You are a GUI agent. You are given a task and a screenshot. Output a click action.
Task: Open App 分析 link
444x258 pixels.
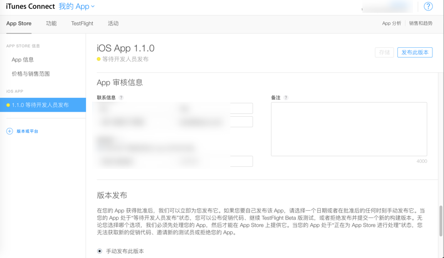(391, 23)
